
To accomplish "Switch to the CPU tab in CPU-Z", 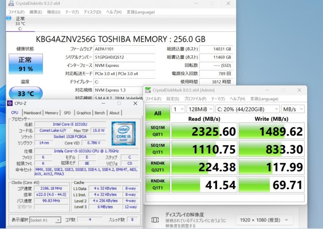I will (x=15, y=113).
